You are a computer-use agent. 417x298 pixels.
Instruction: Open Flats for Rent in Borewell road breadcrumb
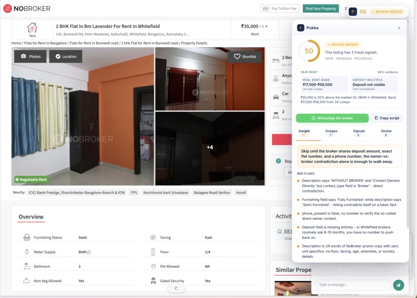[94, 43]
